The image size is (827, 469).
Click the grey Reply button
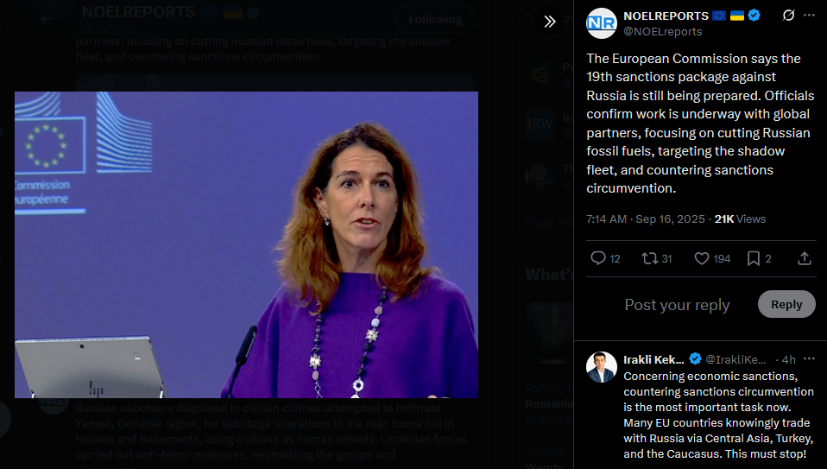coord(786,304)
